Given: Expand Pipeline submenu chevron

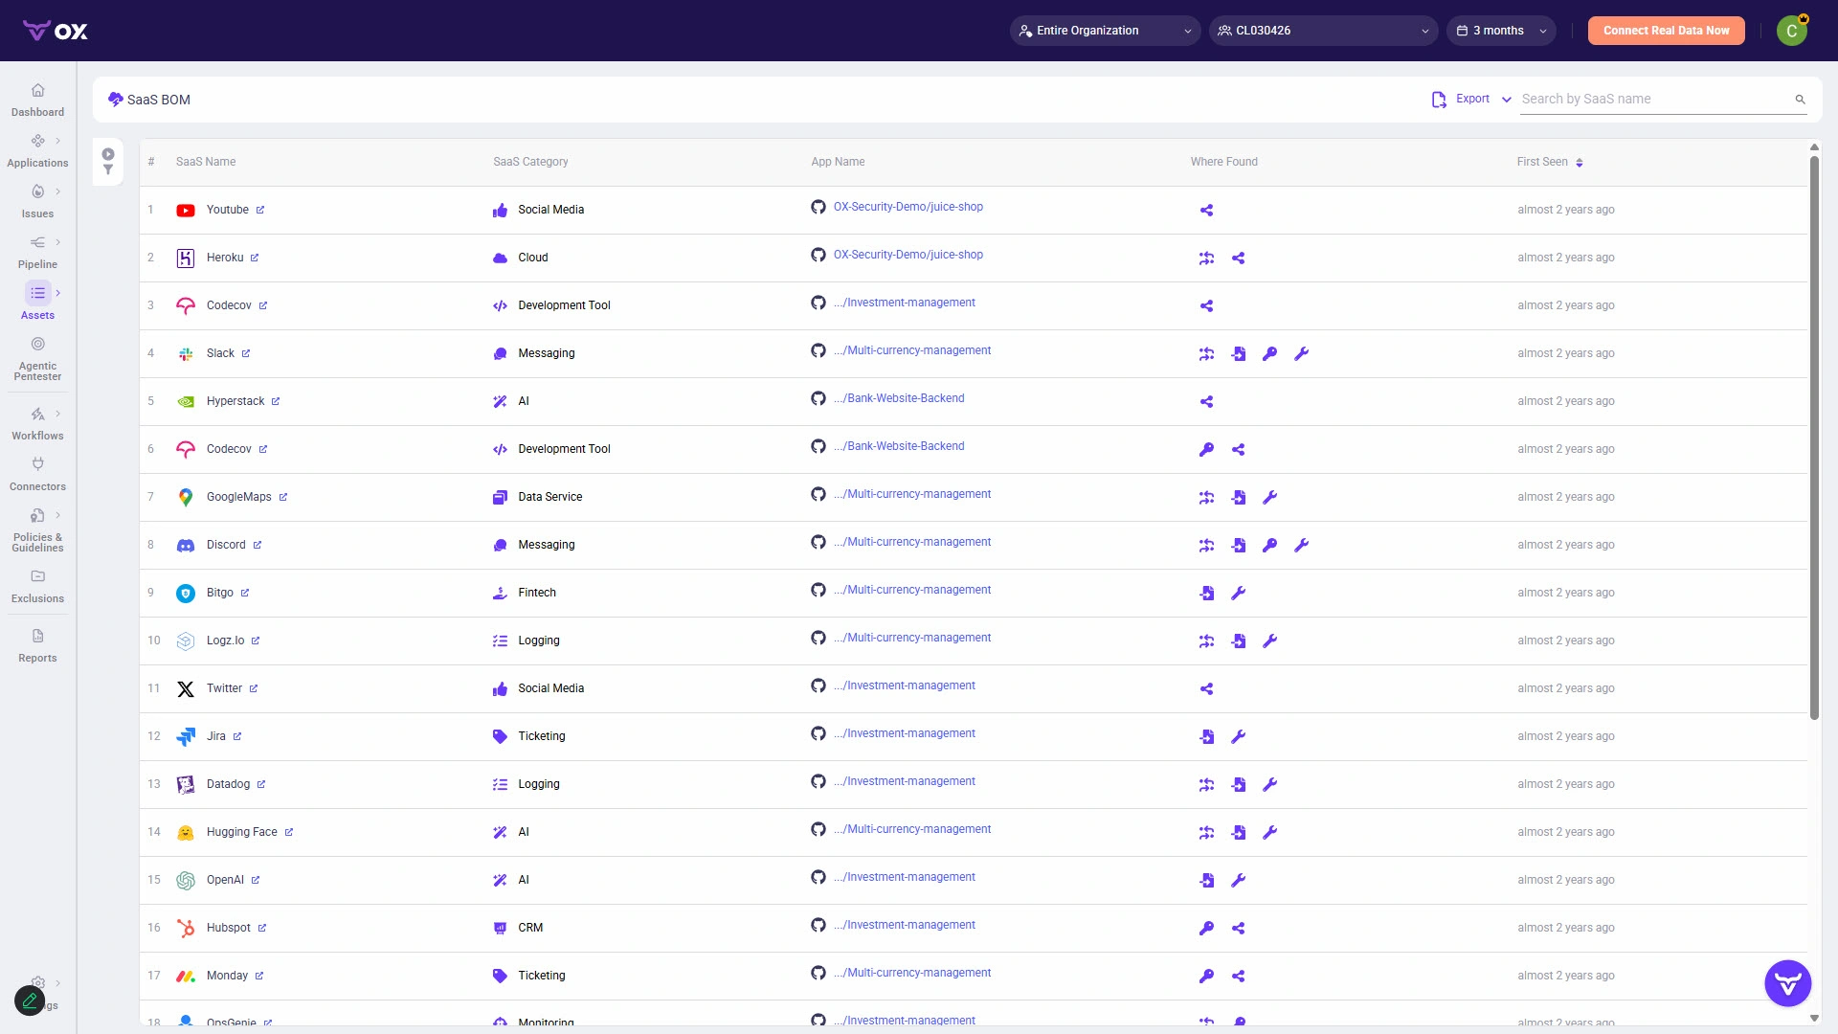Looking at the screenshot, I should (58, 242).
